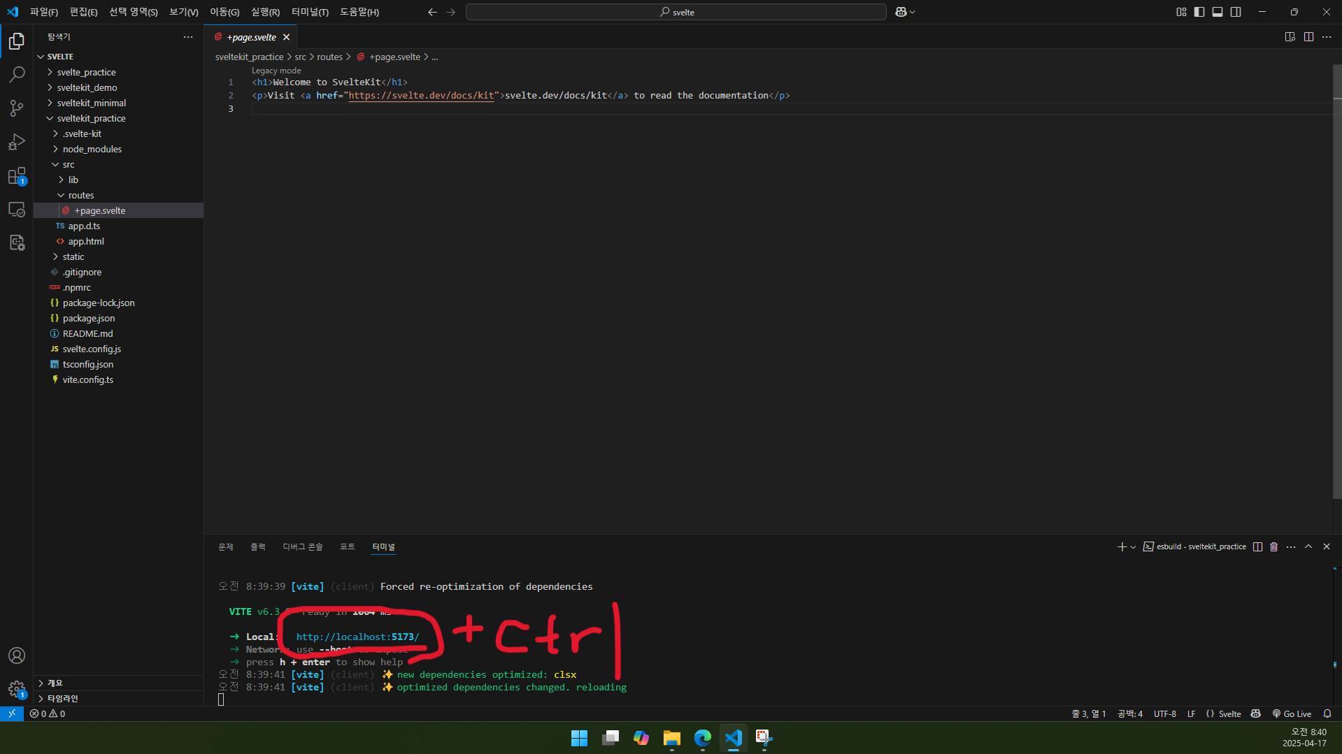
Task: Collapse the src folder
Action: coord(55,164)
